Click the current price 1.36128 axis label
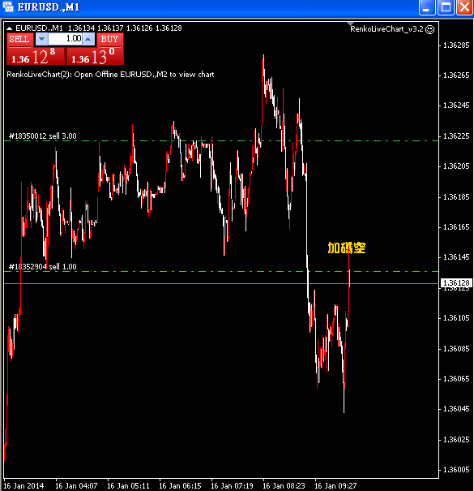The height and width of the screenshot is (491, 474). [x=456, y=283]
